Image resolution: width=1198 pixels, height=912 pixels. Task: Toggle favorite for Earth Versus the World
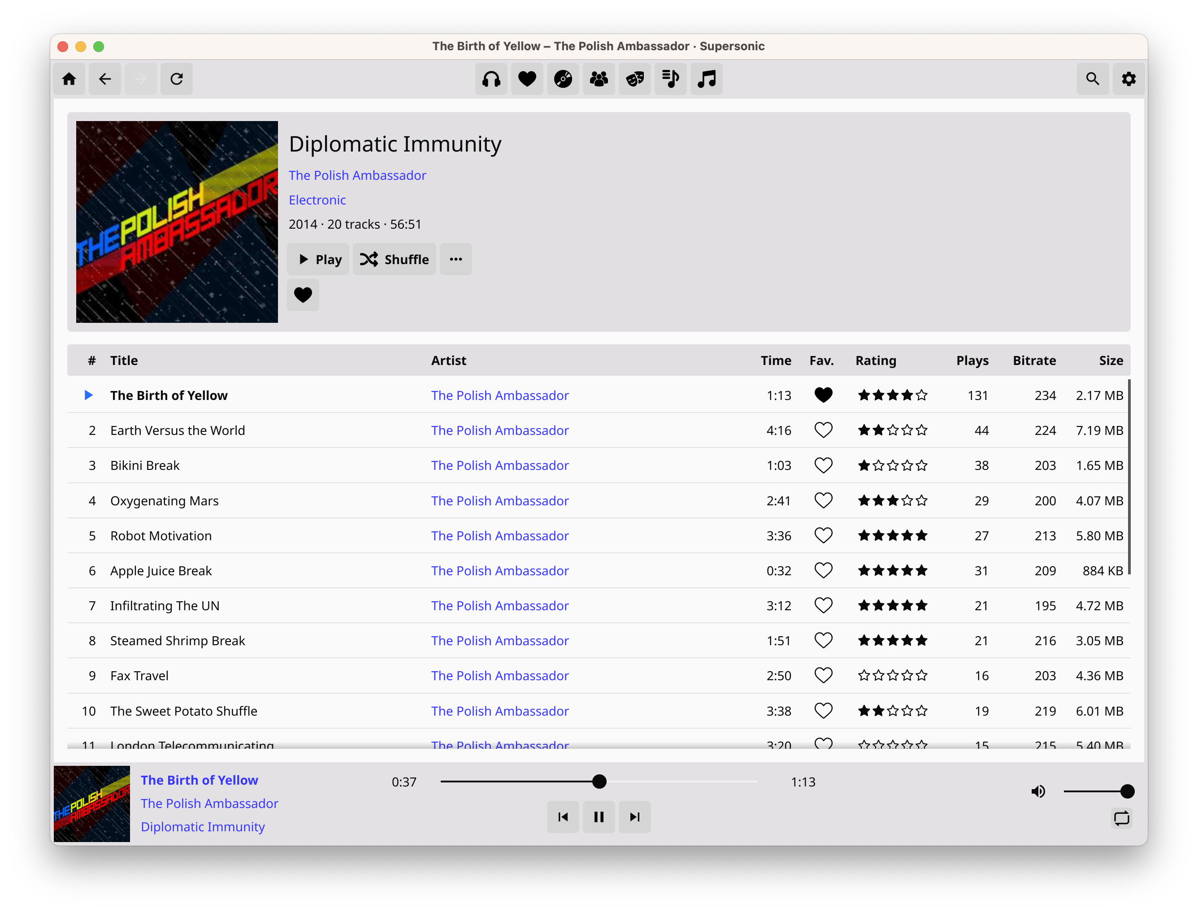[823, 430]
